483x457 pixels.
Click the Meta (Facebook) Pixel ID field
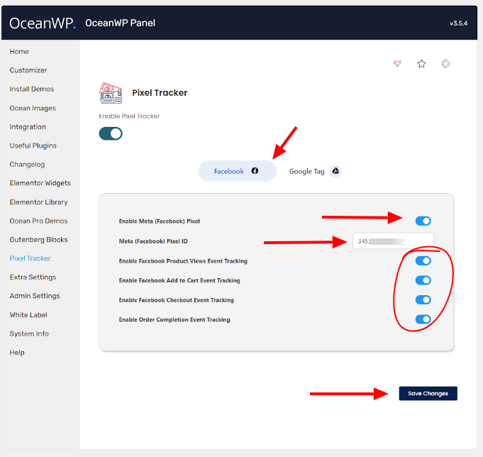393,241
